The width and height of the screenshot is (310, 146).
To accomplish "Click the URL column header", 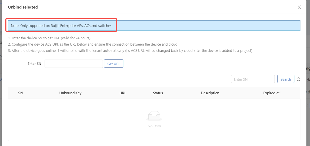I will (x=123, y=93).
